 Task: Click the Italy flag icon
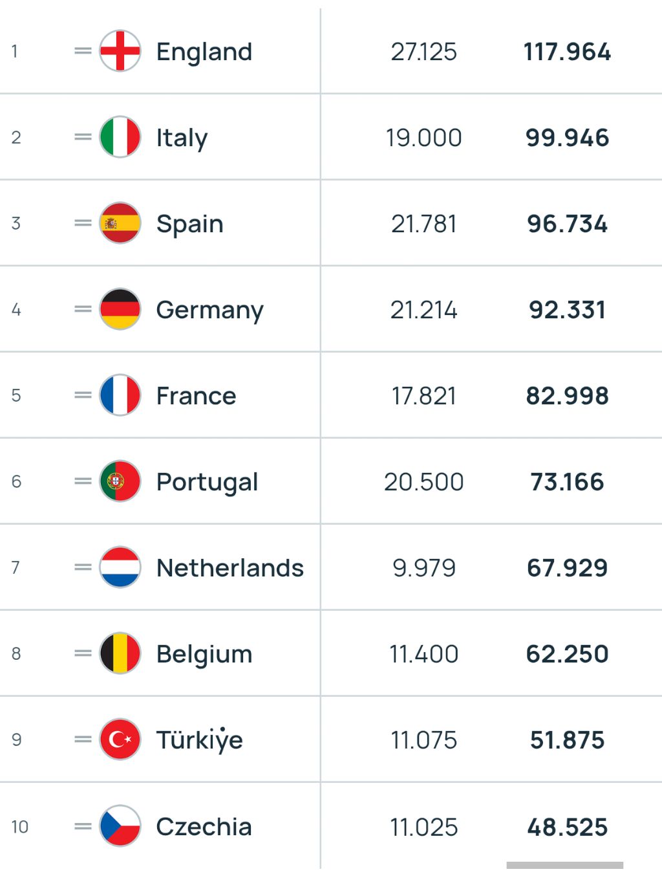tap(120, 137)
